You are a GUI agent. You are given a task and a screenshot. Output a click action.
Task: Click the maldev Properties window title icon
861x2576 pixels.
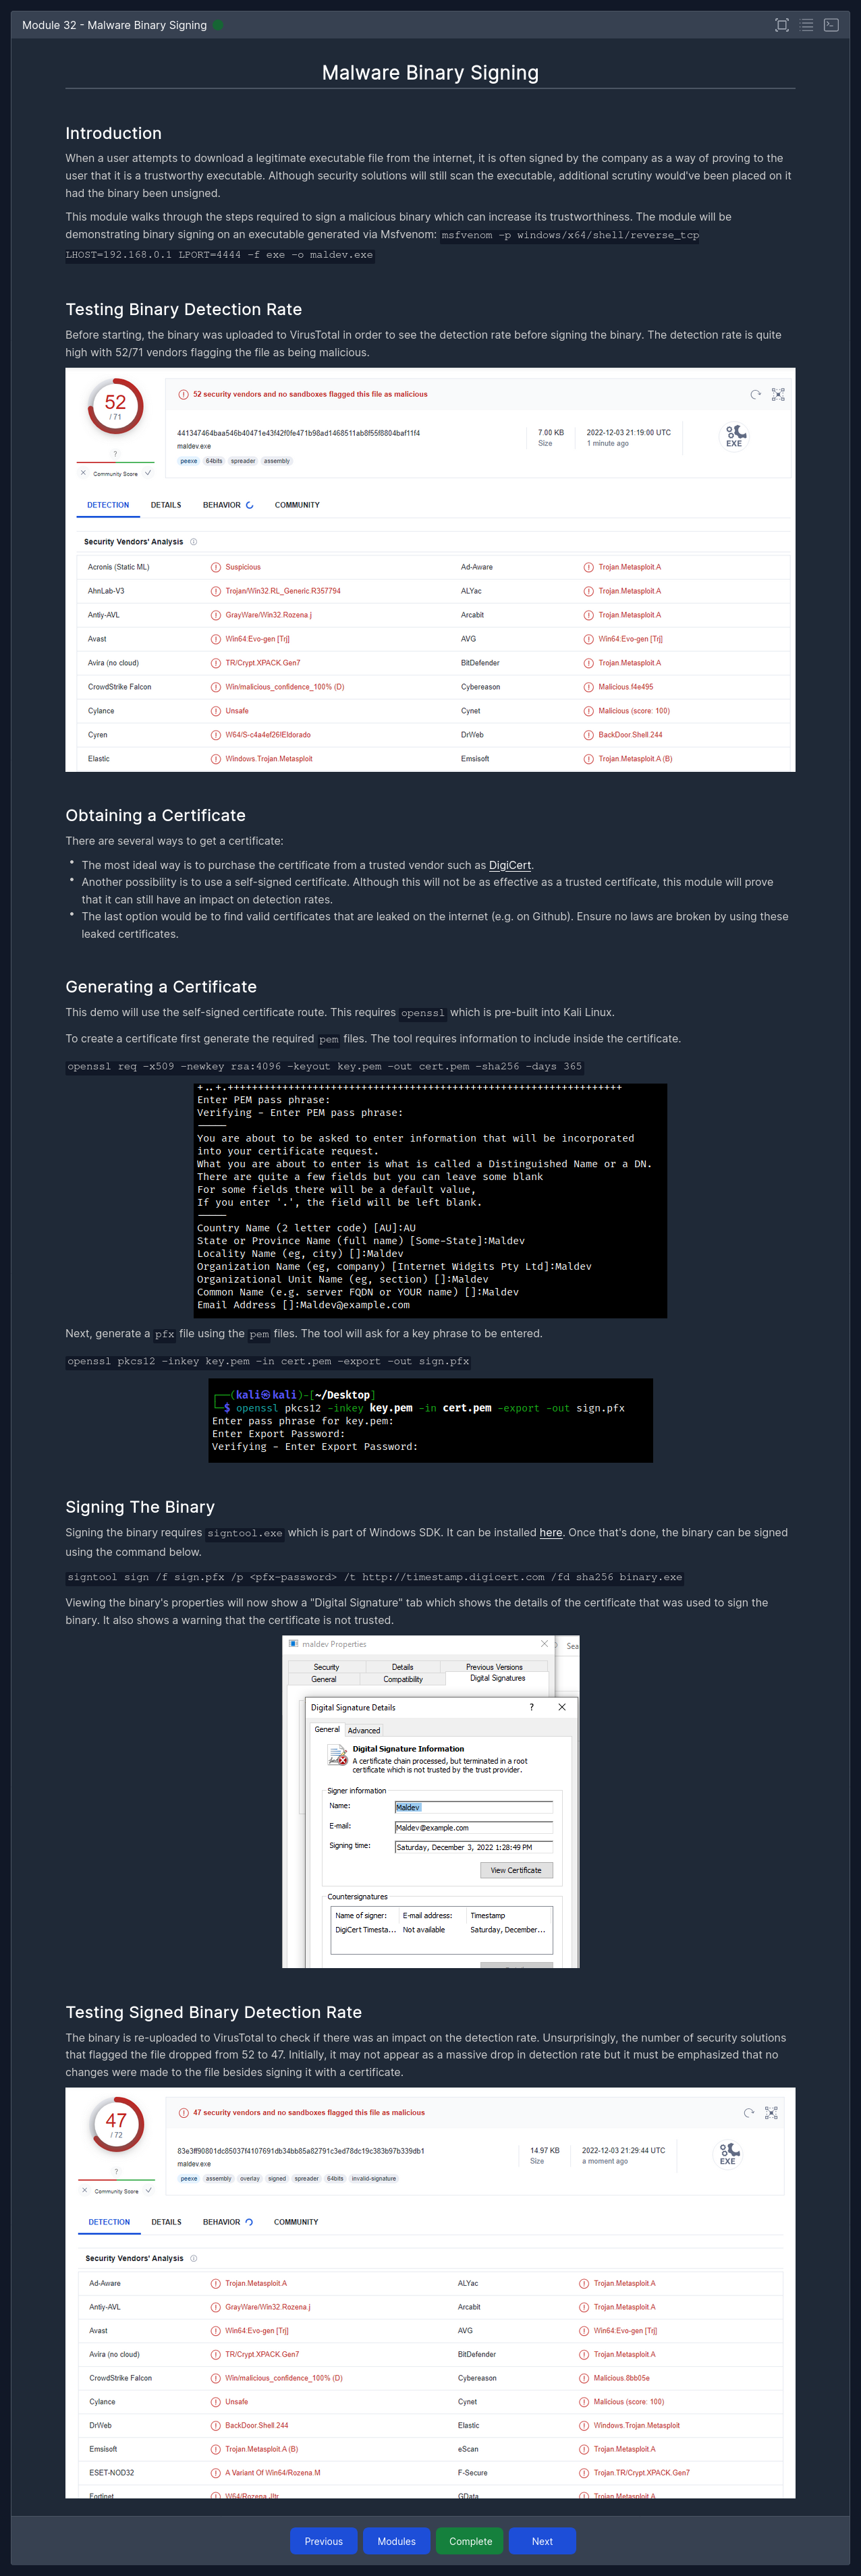click(x=293, y=1643)
